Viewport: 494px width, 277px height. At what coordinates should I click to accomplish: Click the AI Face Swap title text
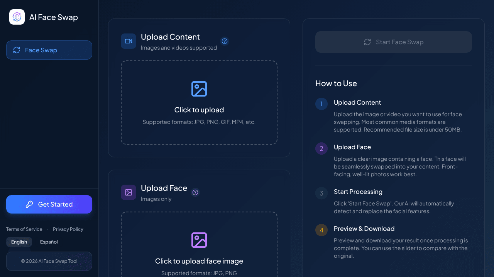click(x=54, y=17)
